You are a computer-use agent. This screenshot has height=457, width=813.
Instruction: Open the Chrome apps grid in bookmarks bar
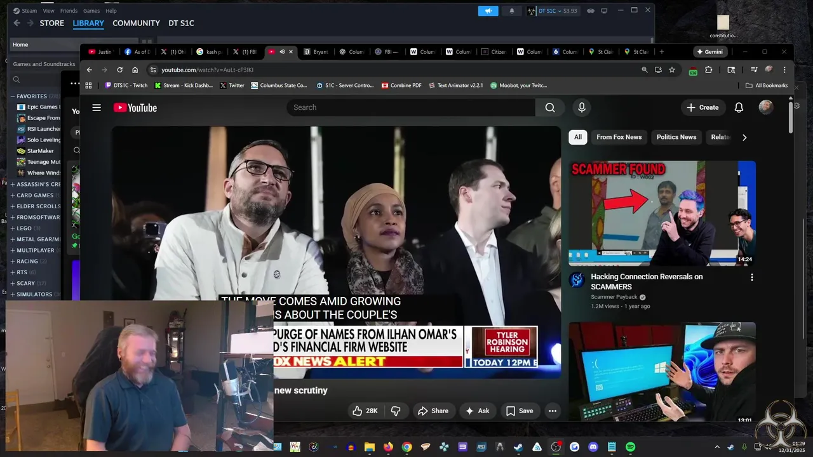click(88, 85)
